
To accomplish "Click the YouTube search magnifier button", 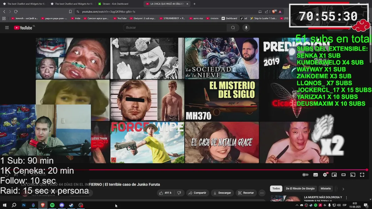I will [x=233, y=28].
